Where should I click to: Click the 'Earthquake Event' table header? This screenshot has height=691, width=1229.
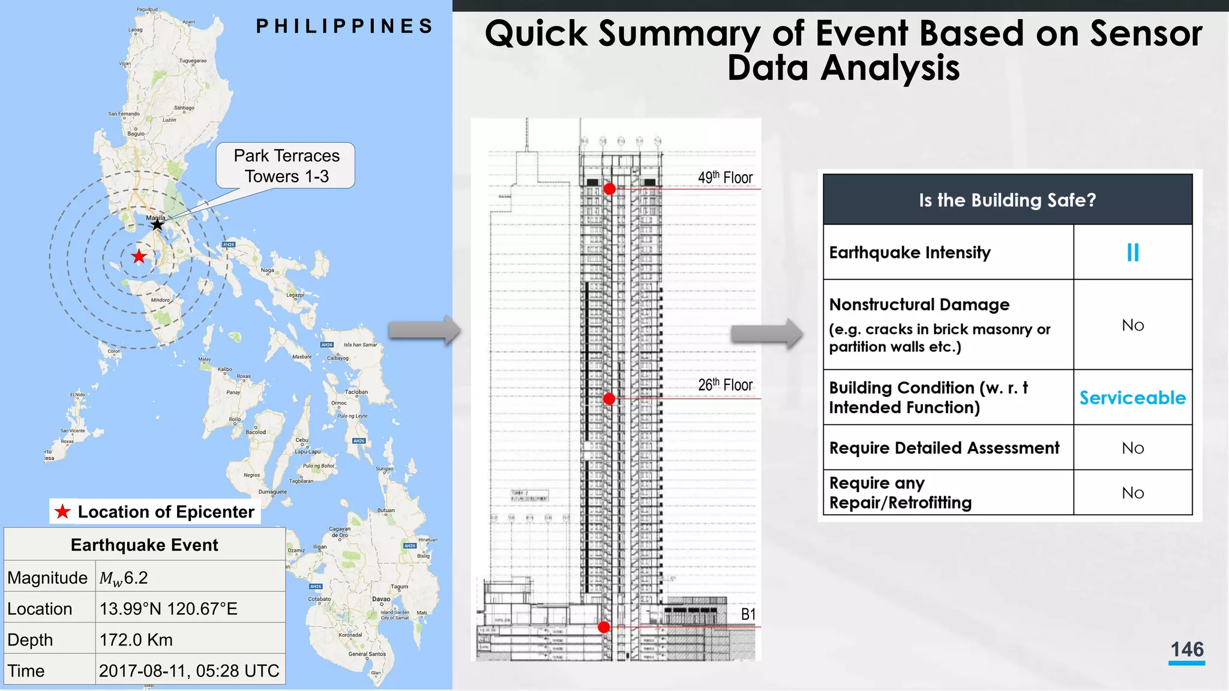[x=144, y=545]
